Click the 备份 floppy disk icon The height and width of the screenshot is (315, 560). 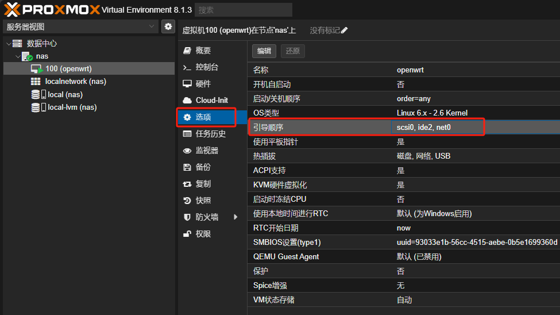click(x=187, y=167)
